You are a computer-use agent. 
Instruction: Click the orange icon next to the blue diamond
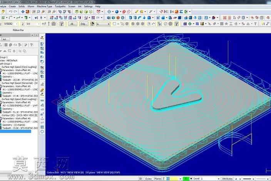(27, 12)
